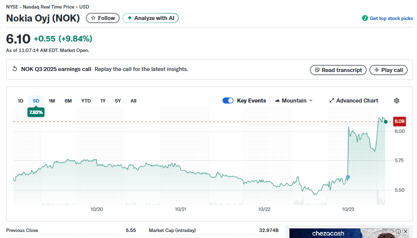Close the chezacash ad with X icon
The height and width of the screenshot is (238, 417).
pyautogui.click(x=405, y=231)
